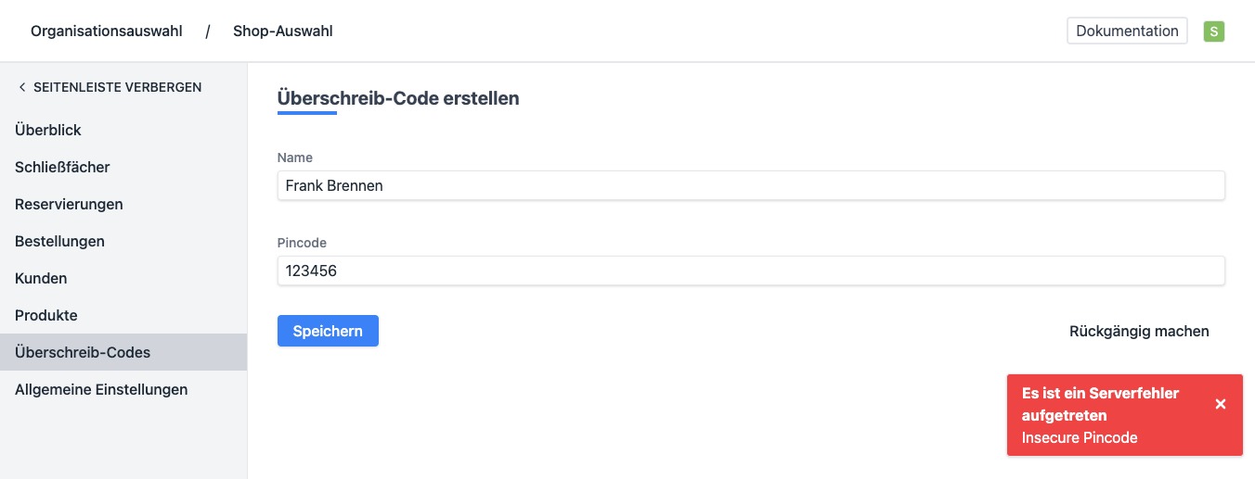Image resolution: width=1255 pixels, height=479 pixels.
Task: Select Kunden in the sidebar
Action: tap(41, 278)
